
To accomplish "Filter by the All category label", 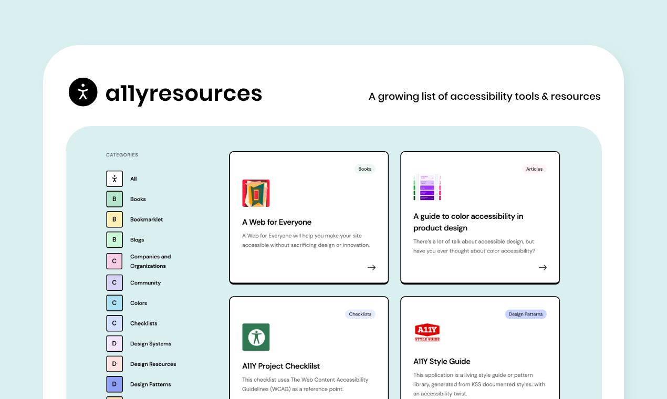I will (133, 179).
